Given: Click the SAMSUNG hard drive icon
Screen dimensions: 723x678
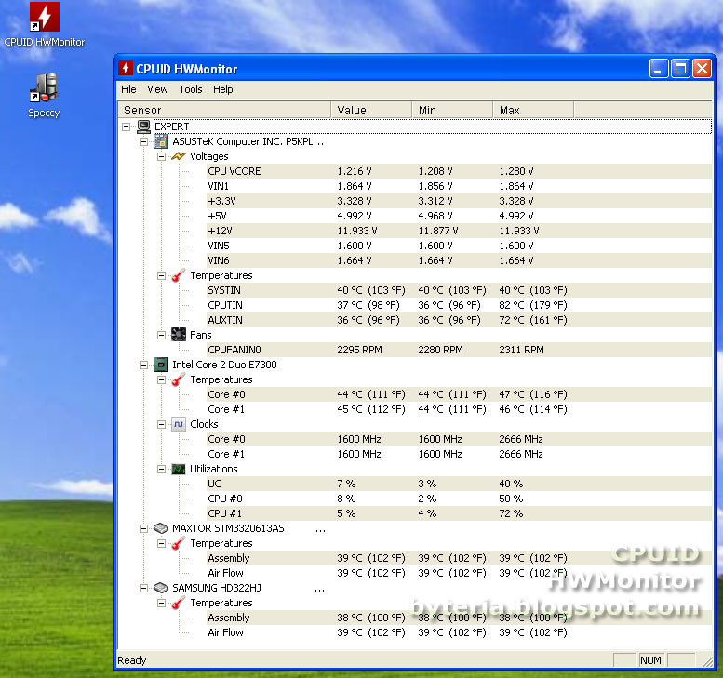Looking at the screenshot, I should pyautogui.click(x=161, y=588).
